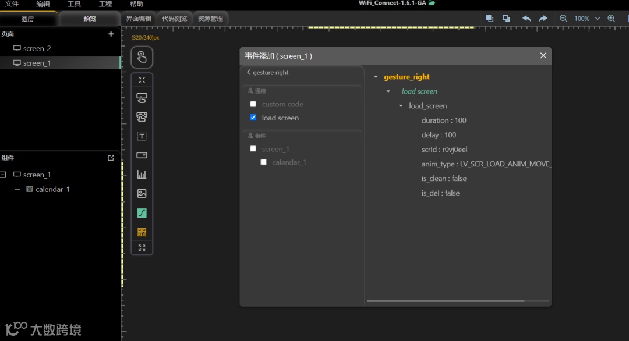This screenshot has height=341, width=629.
Task: Undo the last action
Action: [526, 19]
